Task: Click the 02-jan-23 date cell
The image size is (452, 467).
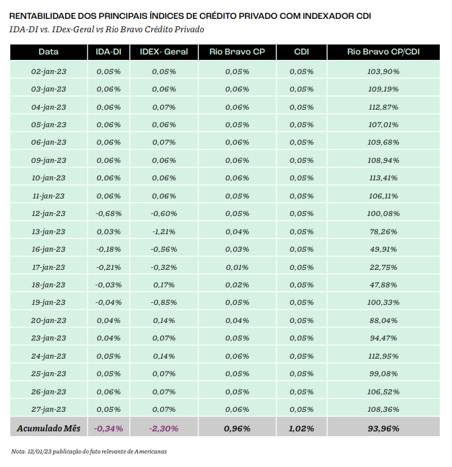Action: (48, 71)
